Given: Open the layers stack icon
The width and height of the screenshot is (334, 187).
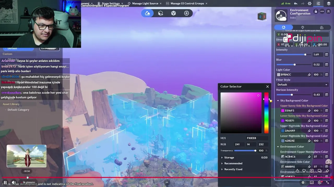Looking at the screenshot, I should 329,4.
